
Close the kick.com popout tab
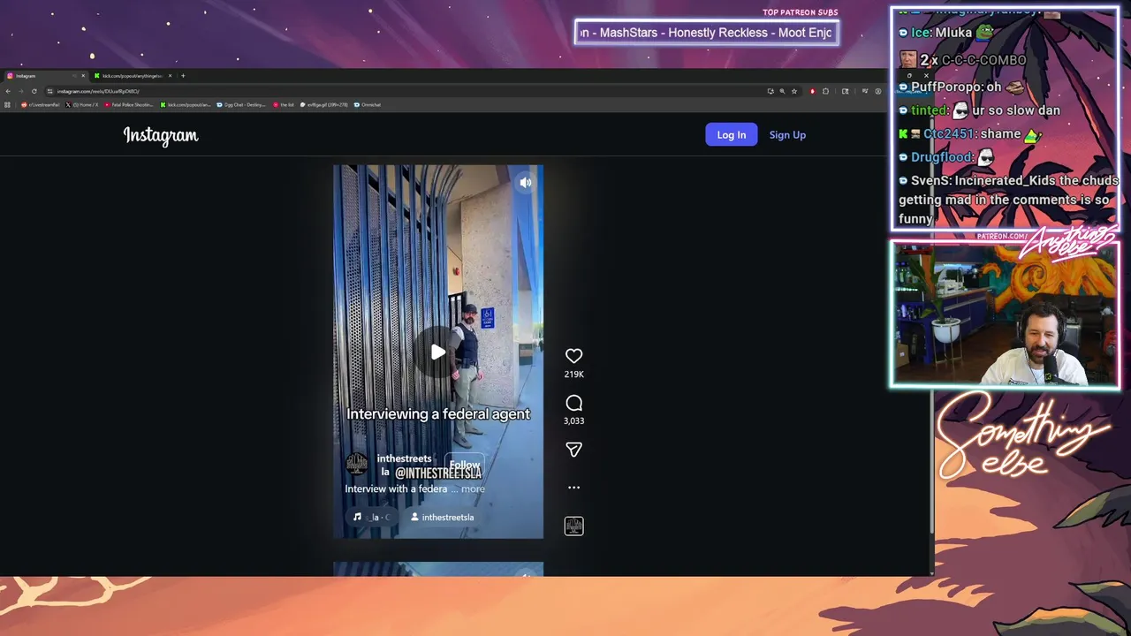(x=170, y=76)
